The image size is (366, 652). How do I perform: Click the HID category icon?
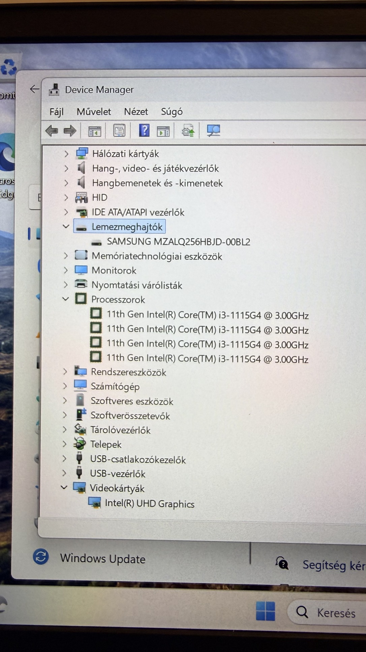82,198
